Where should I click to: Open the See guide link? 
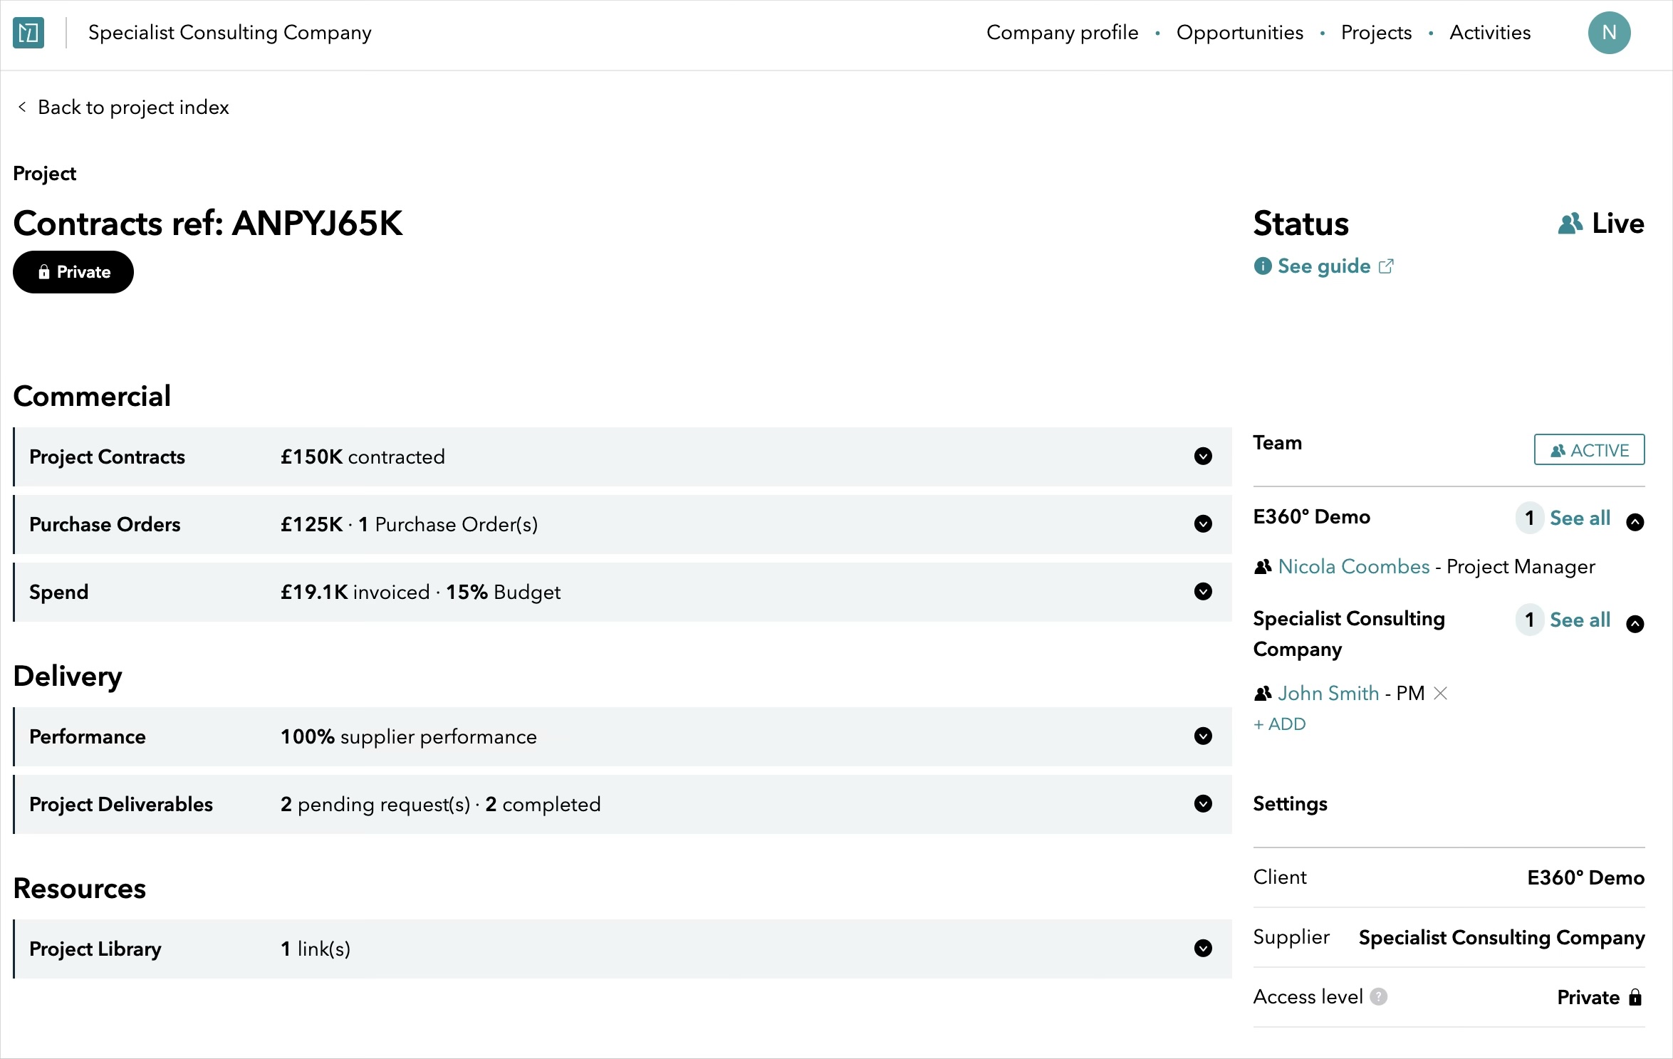click(x=1323, y=266)
